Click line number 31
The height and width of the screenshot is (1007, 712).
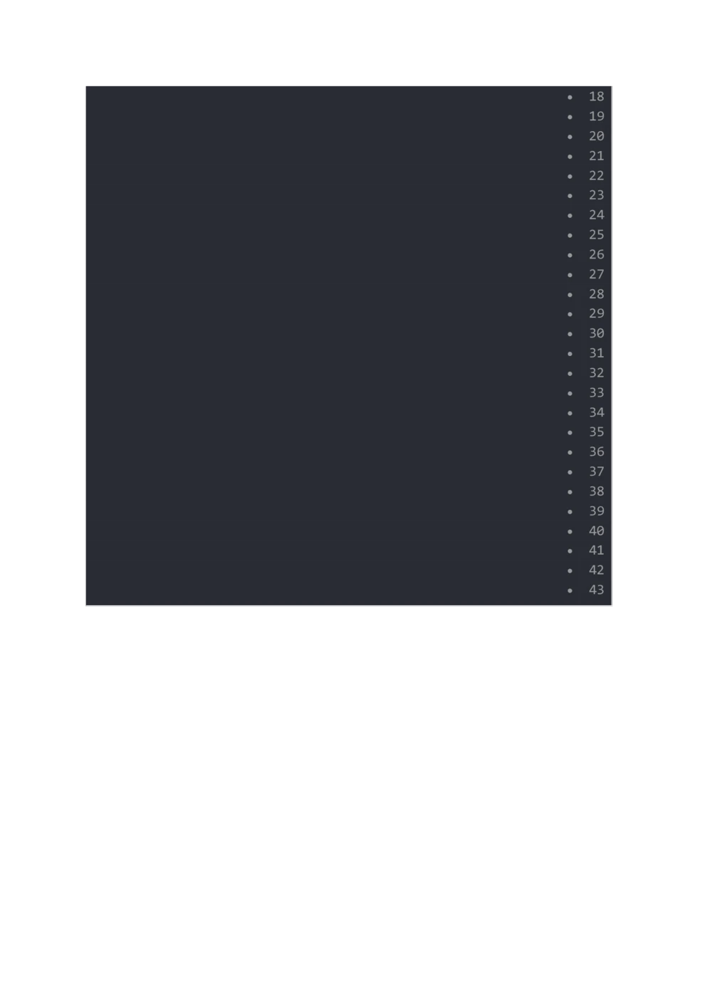596,353
